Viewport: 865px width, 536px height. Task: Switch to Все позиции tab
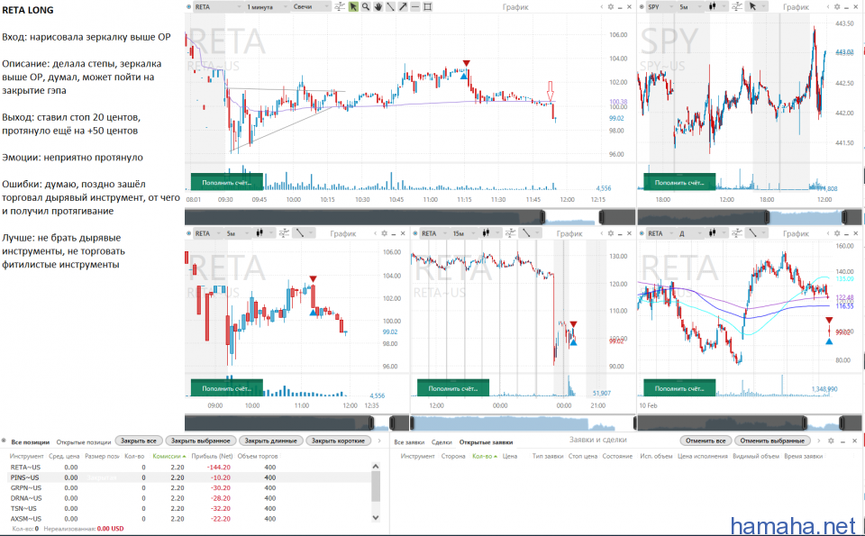pyautogui.click(x=31, y=441)
